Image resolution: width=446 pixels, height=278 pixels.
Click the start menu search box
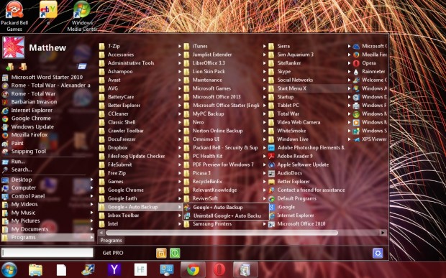tap(47, 253)
